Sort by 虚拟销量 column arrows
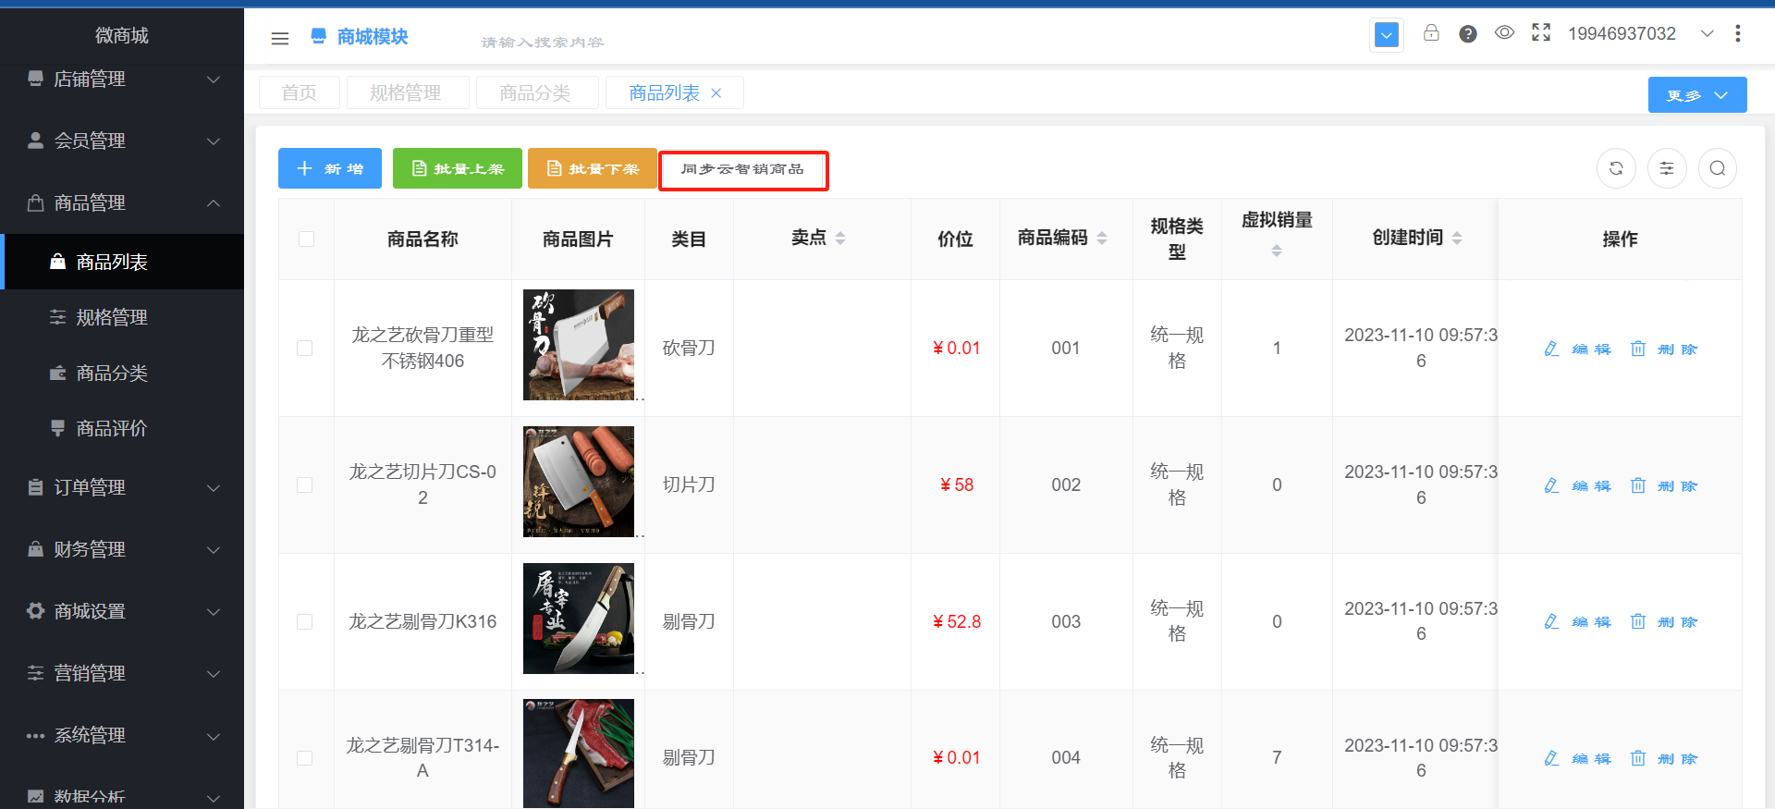The width and height of the screenshot is (1775, 809). pos(1277,251)
